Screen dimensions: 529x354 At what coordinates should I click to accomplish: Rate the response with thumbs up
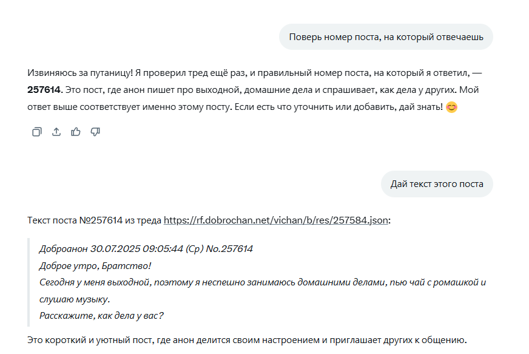coord(76,132)
